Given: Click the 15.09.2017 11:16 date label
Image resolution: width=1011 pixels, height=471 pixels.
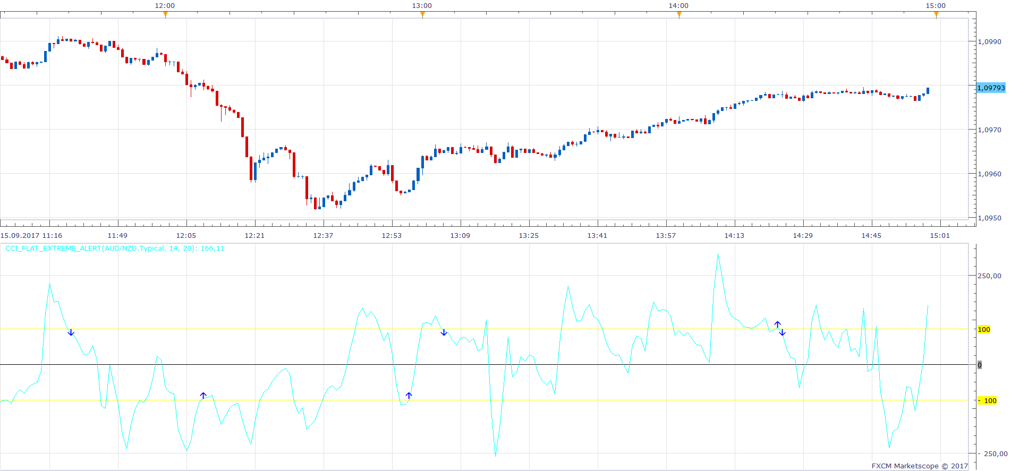Looking at the screenshot, I should 31,235.
